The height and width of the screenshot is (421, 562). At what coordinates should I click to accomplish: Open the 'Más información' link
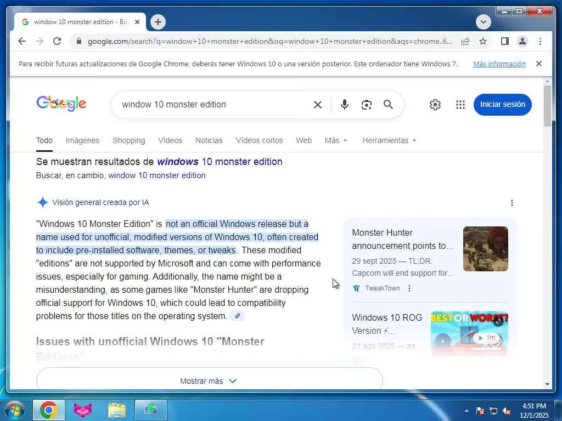tap(499, 64)
